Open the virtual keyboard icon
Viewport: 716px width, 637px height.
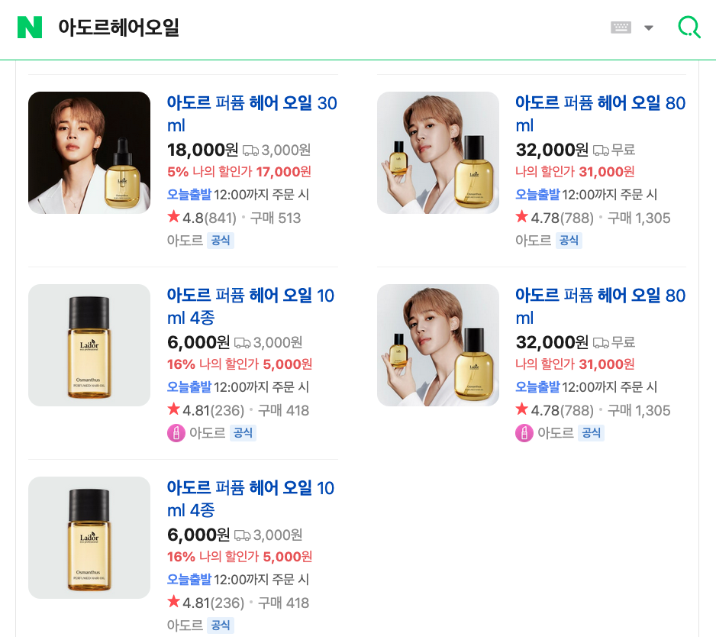[x=621, y=27]
